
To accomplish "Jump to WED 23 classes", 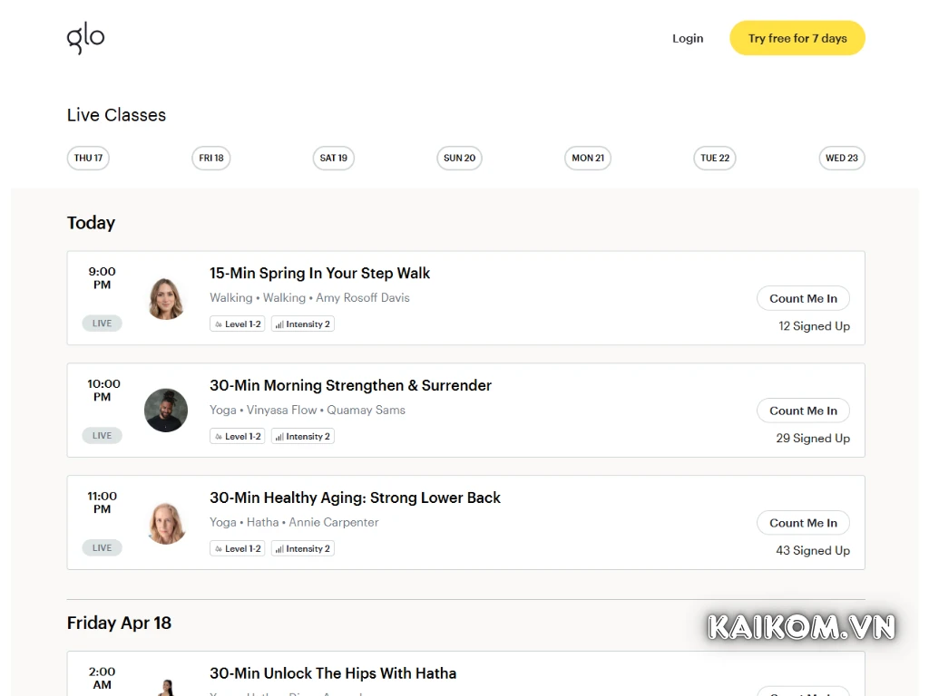I will (841, 158).
